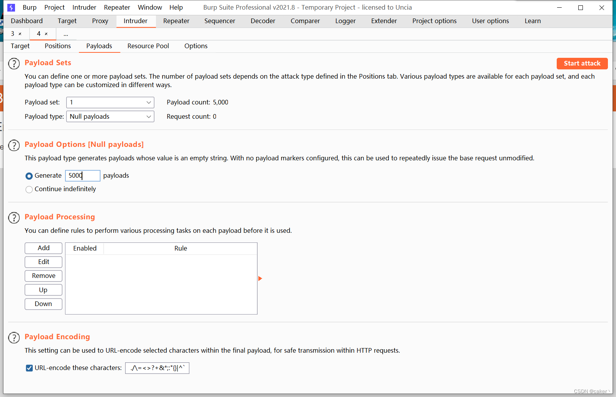616x397 pixels.
Task: Switch to the Logger tab
Action: pyautogui.click(x=345, y=21)
